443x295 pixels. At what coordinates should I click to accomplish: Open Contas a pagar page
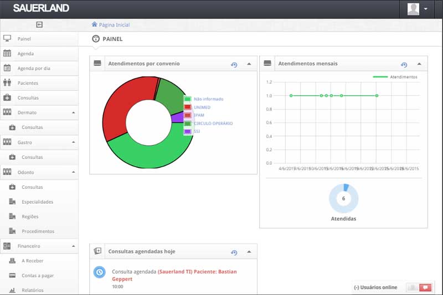point(39,275)
